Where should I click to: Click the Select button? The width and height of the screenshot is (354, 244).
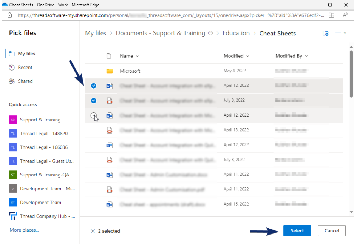(297, 231)
